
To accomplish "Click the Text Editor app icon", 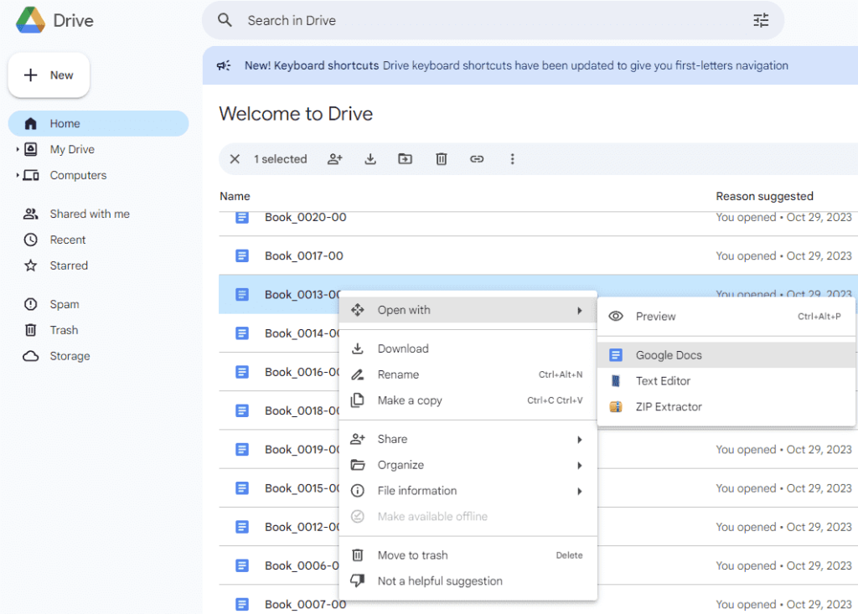I will [616, 381].
